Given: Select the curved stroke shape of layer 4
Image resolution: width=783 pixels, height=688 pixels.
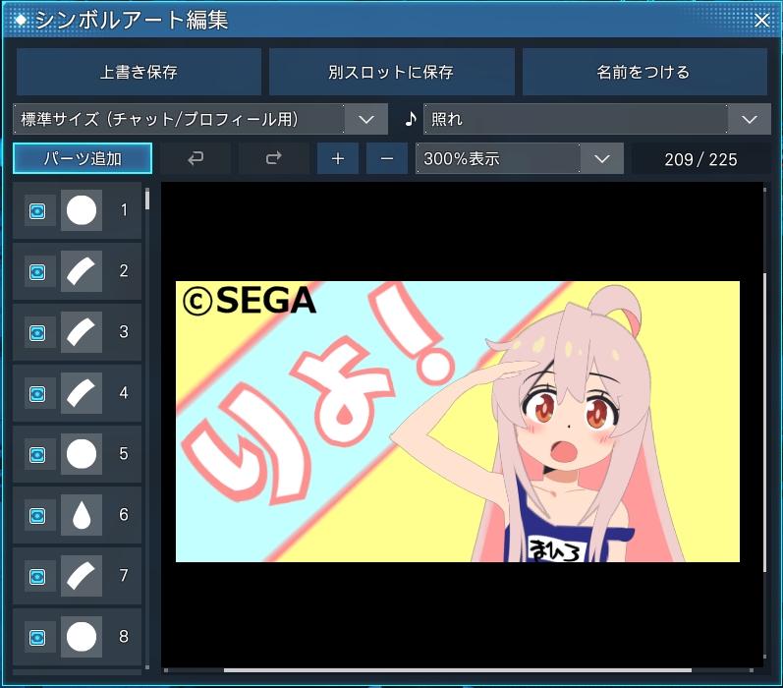Looking at the screenshot, I should (x=82, y=393).
